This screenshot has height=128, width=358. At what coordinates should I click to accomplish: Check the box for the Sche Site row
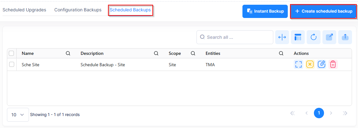click(12, 64)
